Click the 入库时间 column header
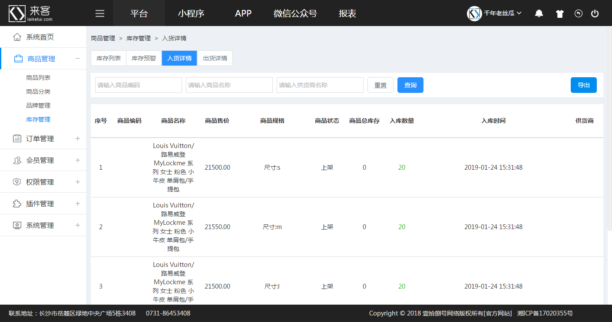Viewport: 612px width, 322px height. (x=493, y=121)
